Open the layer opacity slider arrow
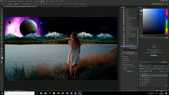 point(168,69)
